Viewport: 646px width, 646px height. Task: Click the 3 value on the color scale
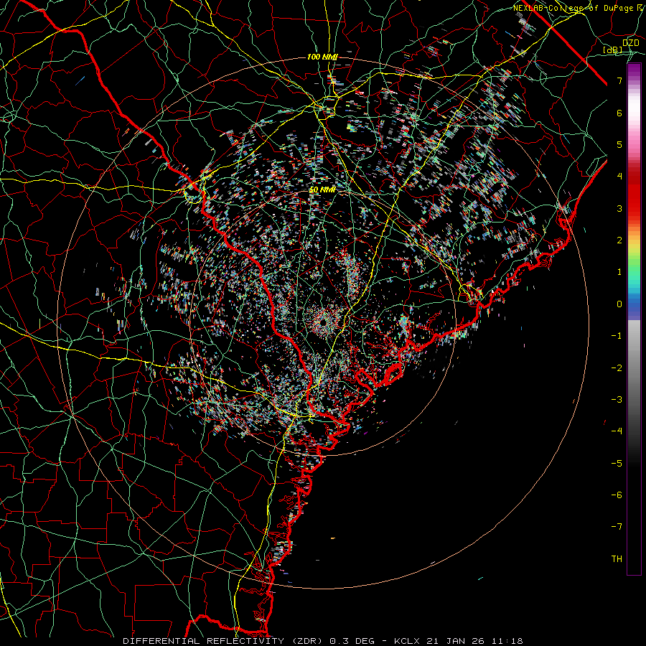(619, 208)
